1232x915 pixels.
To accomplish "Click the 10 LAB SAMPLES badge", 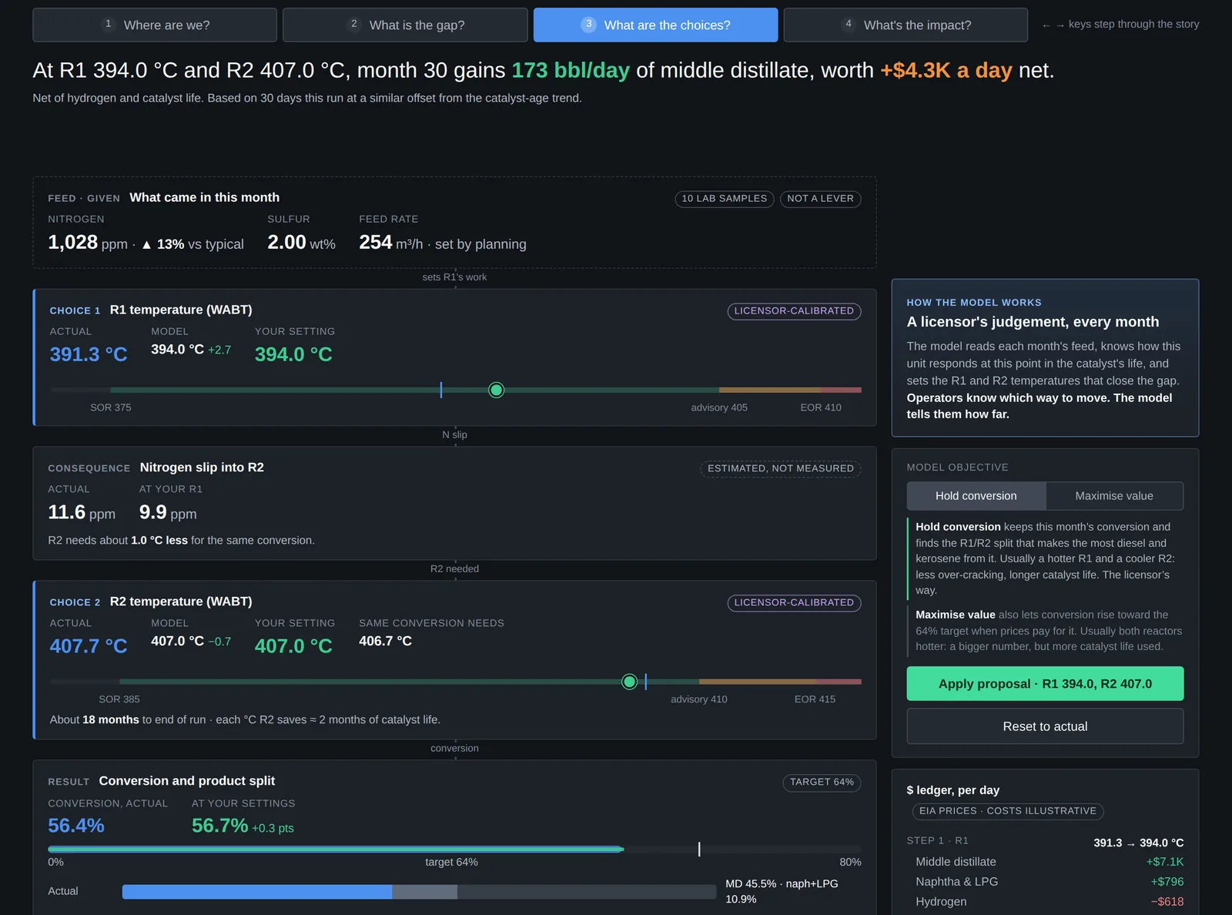I will [x=725, y=199].
